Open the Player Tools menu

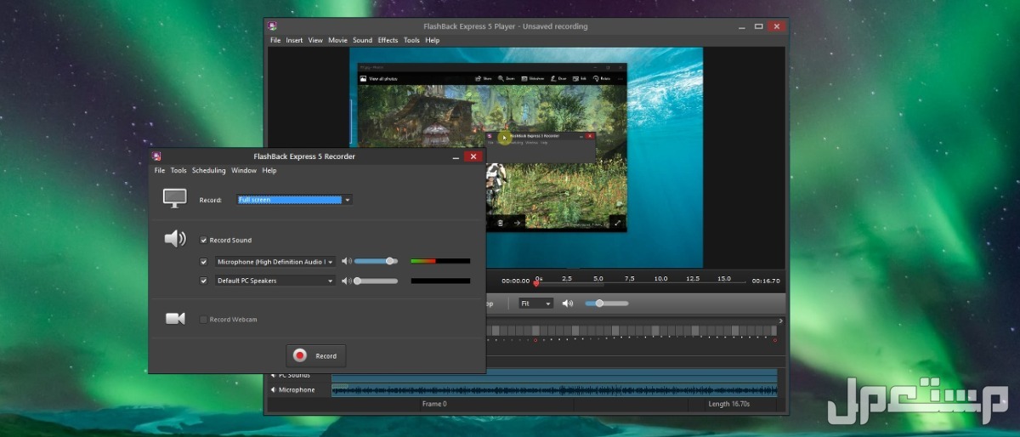point(411,41)
